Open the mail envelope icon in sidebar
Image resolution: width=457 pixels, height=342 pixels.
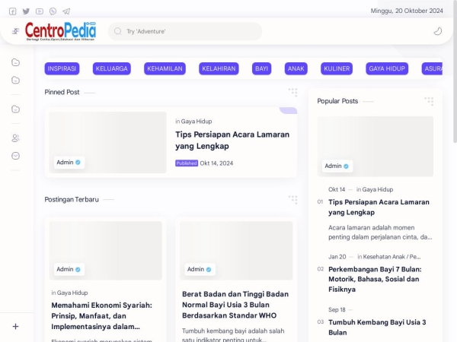tap(15, 156)
